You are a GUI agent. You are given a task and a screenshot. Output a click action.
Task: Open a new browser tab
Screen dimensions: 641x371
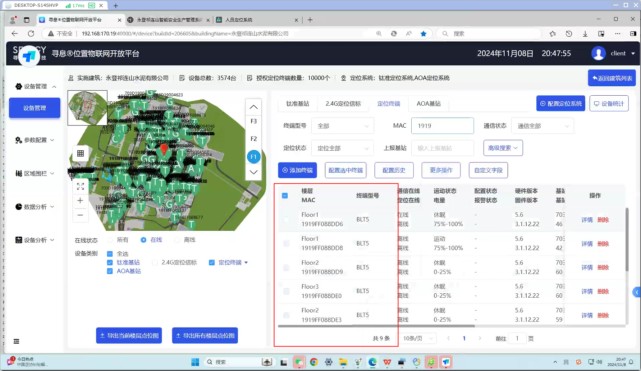pos(310,20)
